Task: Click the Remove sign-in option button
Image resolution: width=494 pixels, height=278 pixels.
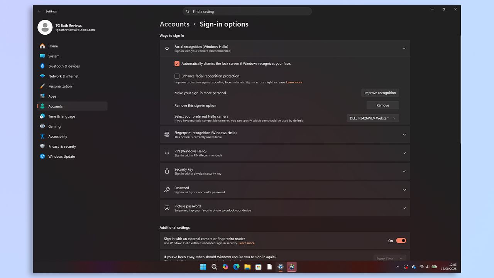Action: pos(383,105)
